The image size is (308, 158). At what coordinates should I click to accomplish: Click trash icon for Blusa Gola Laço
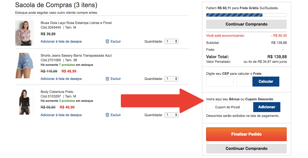[x=108, y=41]
